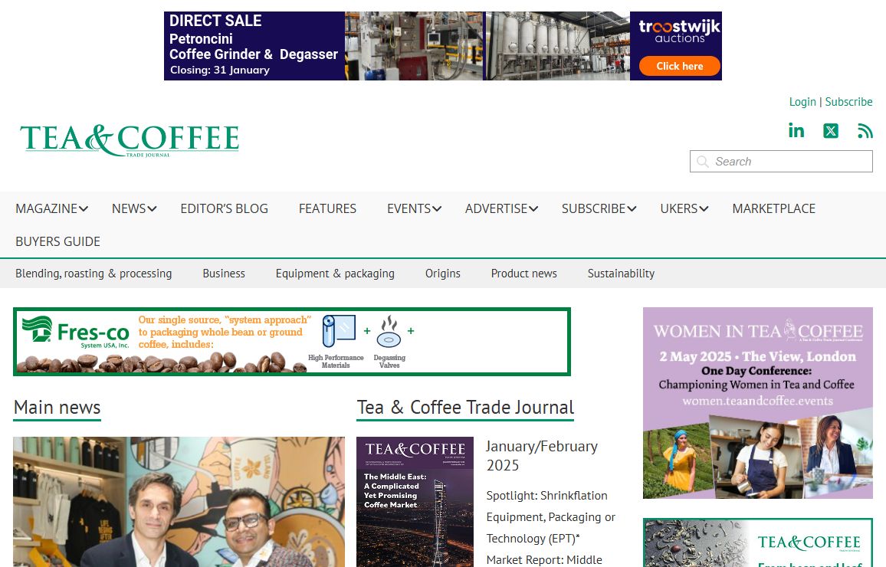Click the magnifier icon in search box
Screen dimensions: 886x567
[x=702, y=162]
